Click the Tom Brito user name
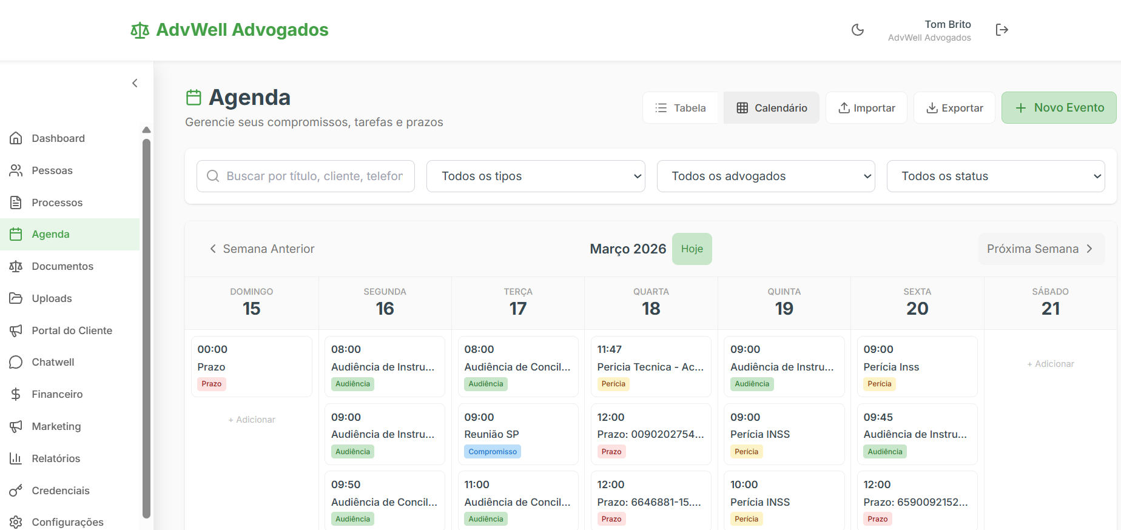Viewport: 1121px width, 530px height. pos(948,24)
